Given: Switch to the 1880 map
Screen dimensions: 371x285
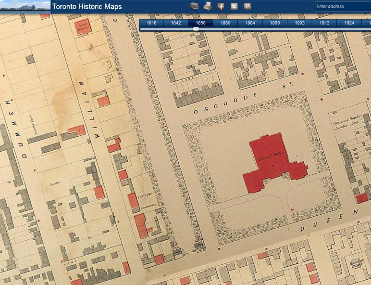Looking at the screenshot, I should click(225, 23).
